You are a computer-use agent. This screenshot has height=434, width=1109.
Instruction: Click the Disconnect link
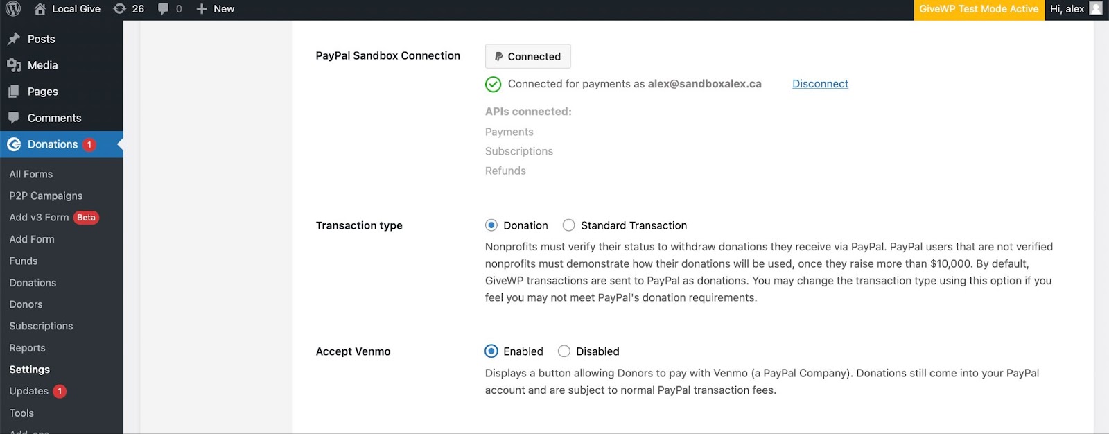coord(820,84)
